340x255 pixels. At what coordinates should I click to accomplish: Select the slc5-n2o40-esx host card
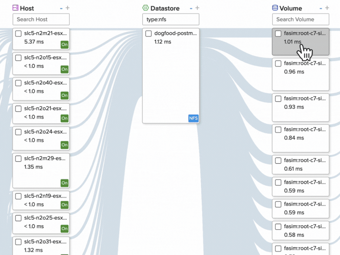click(41, 89)
